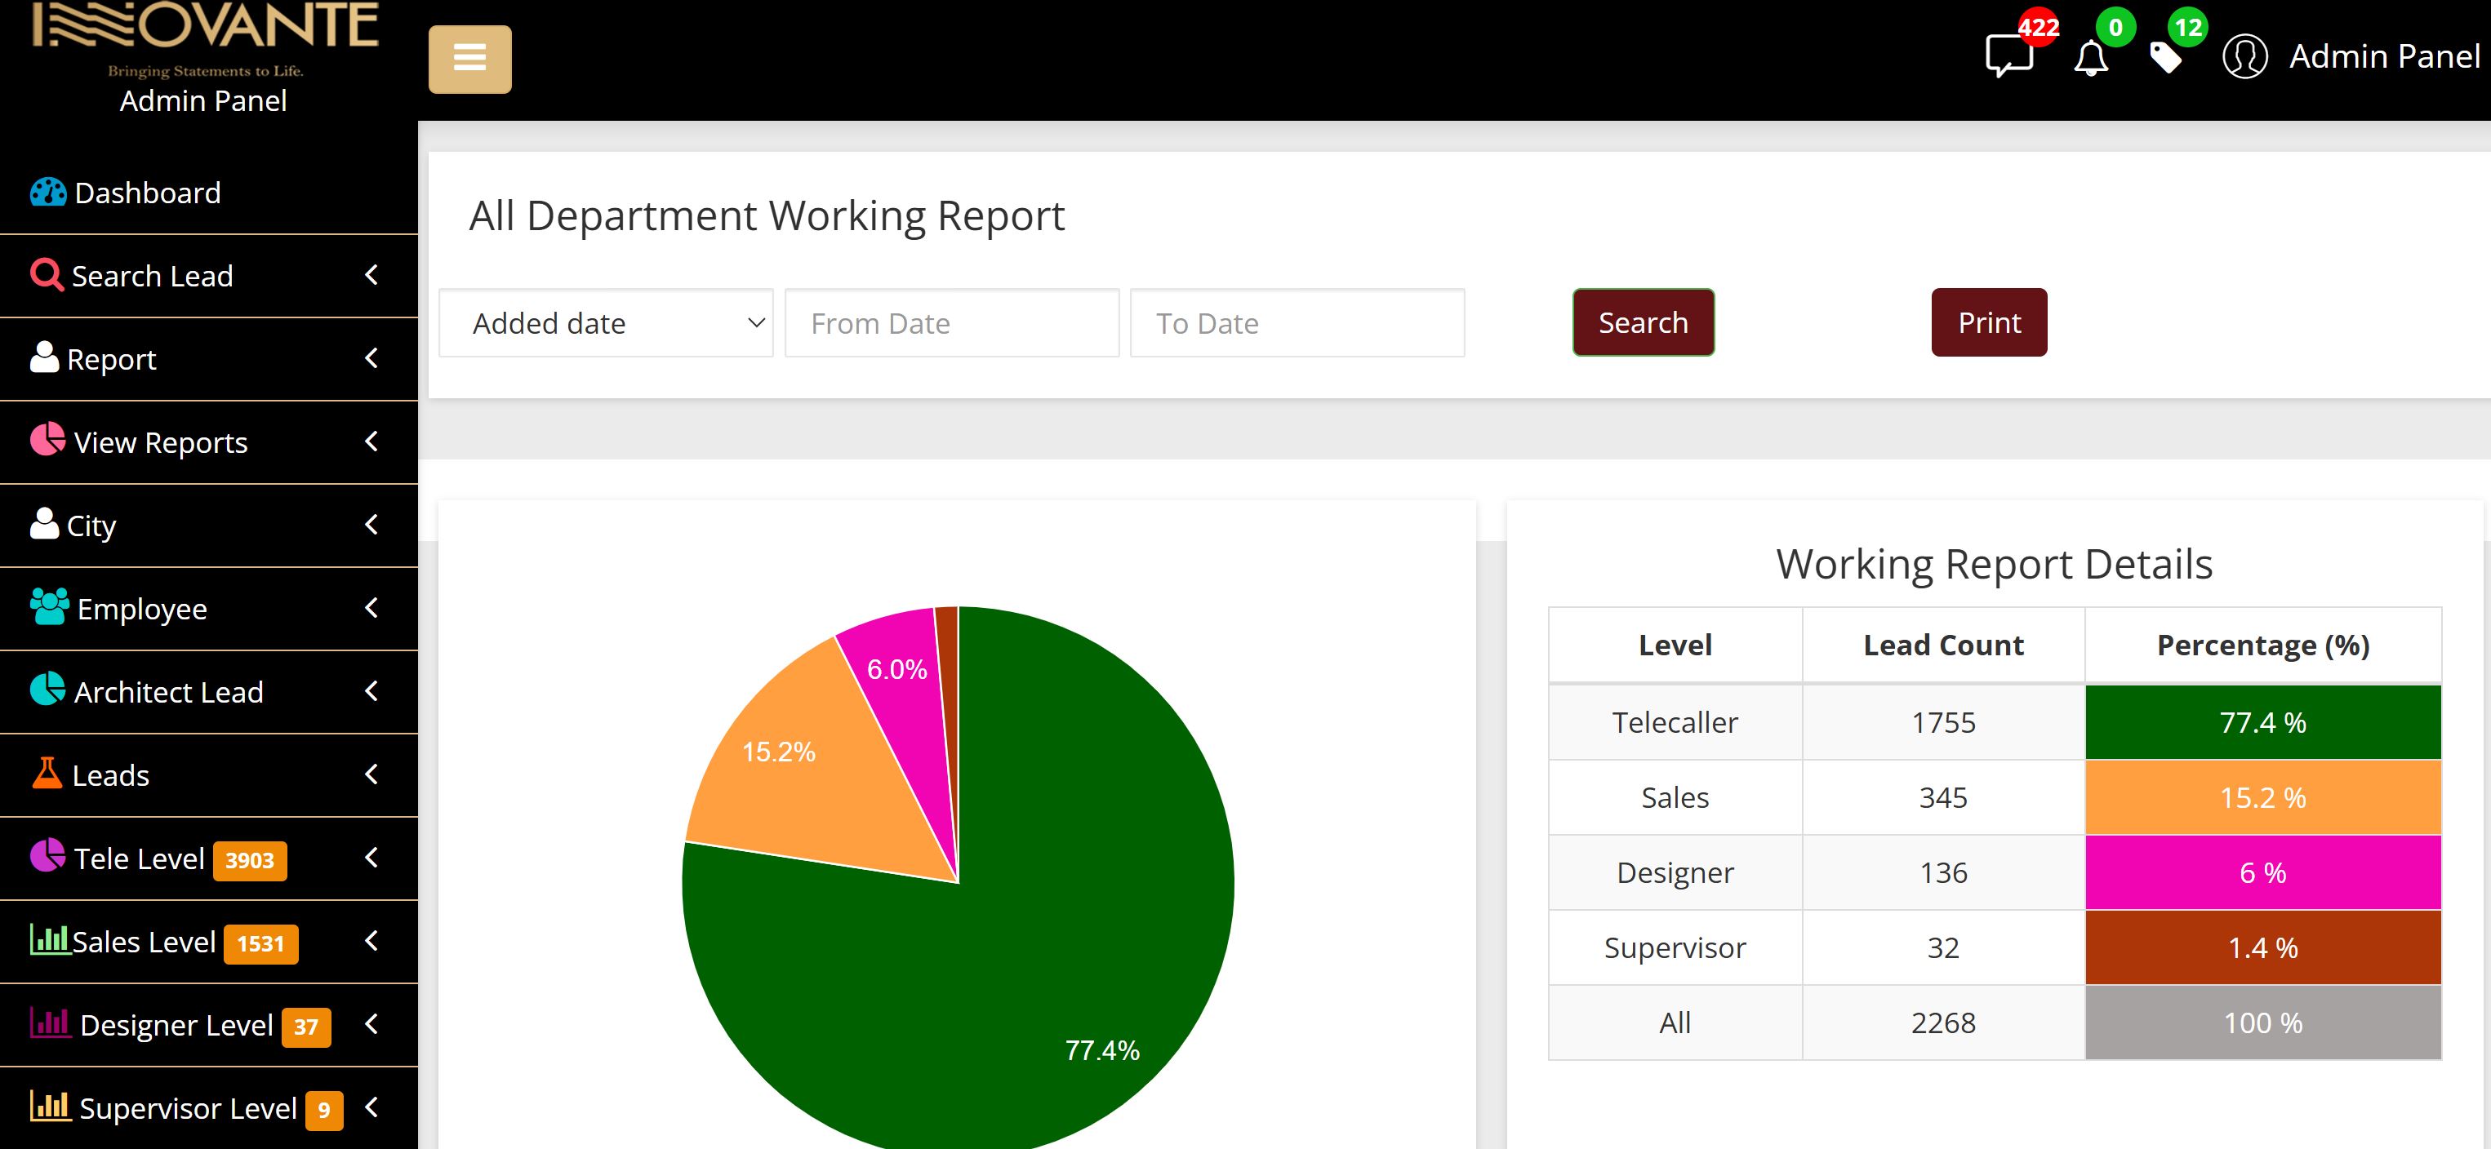
Task: Click the user profile avatar icon
Action: [2244, 57]
